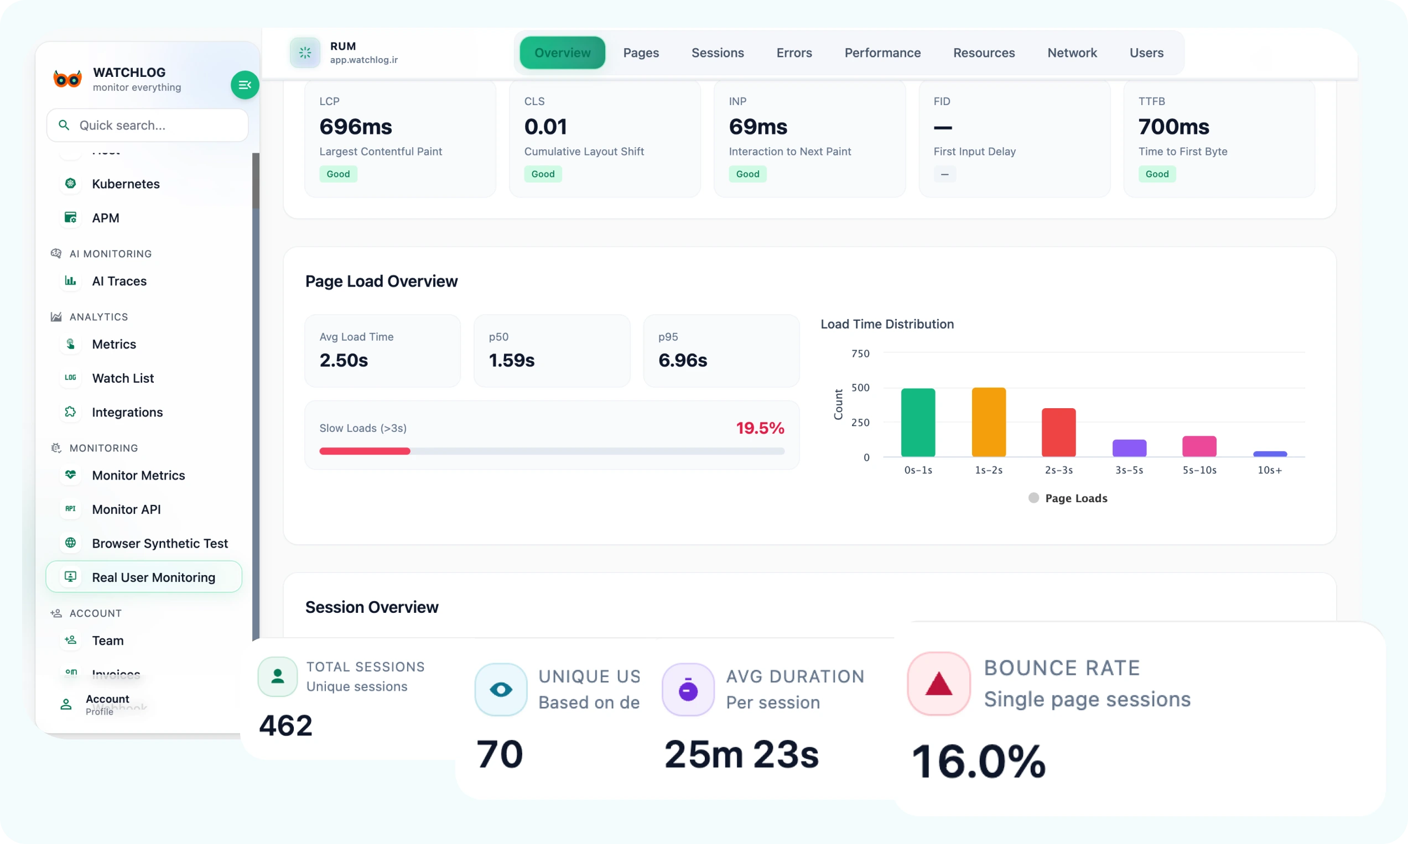Open the Sessions tab
The height and width of the screenshot is (844, 1408).
[x=718, y=53]
